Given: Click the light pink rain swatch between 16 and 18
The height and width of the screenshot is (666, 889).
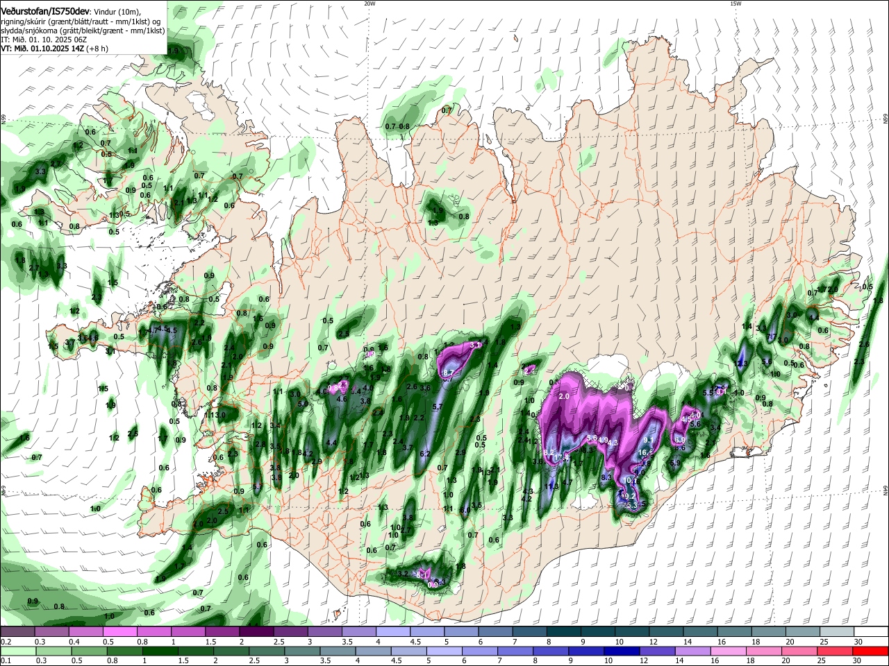Looking at the screenshot, I should pos(729,651).
